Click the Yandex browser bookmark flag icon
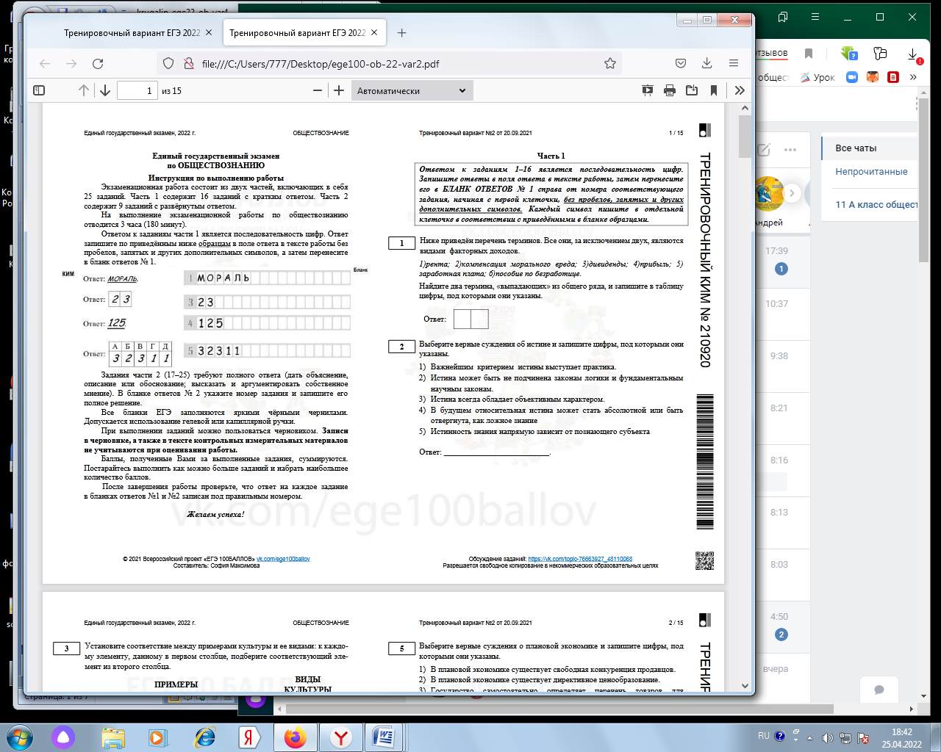Screen dimensions: 941x752 809,54
